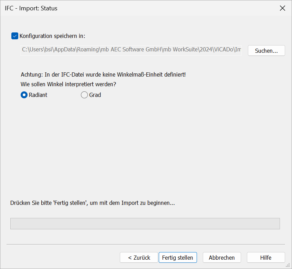Click 'Wie sollen Winkel interpretiert werden?' text
Viewport: 292px width, 269px height.
[68, 84]
